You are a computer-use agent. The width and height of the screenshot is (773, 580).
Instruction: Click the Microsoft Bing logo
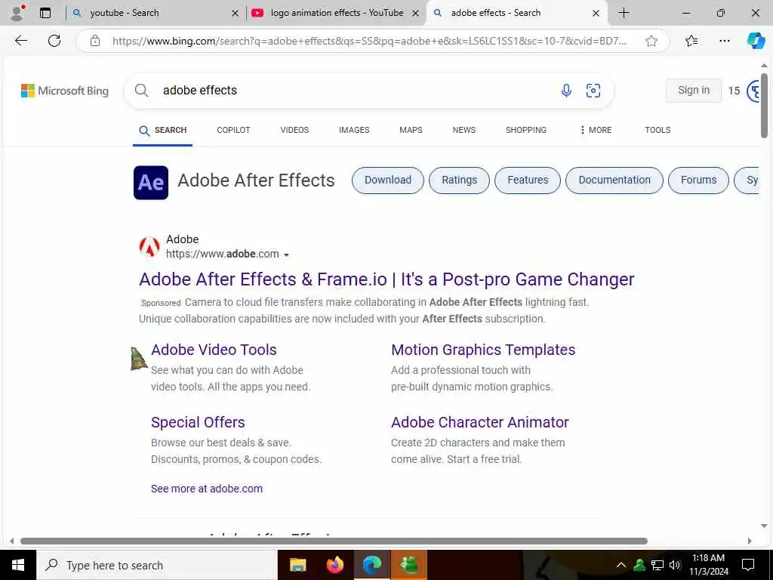tap(65, 91)
